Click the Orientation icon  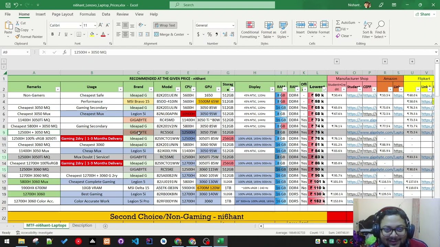(x=141, y=25)
